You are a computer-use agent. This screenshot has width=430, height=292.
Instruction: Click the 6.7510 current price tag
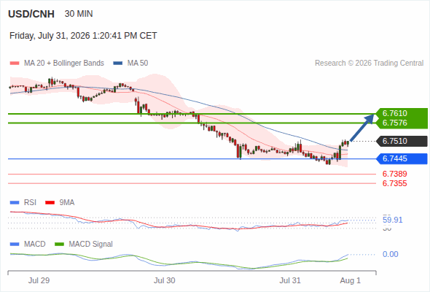[x=402, y=141]
